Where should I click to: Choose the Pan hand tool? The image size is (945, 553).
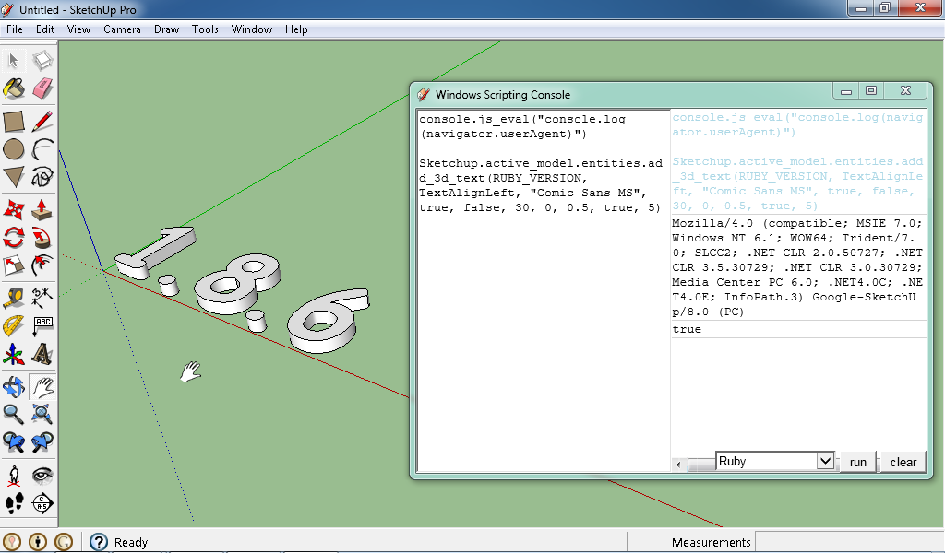pos(42,387)
